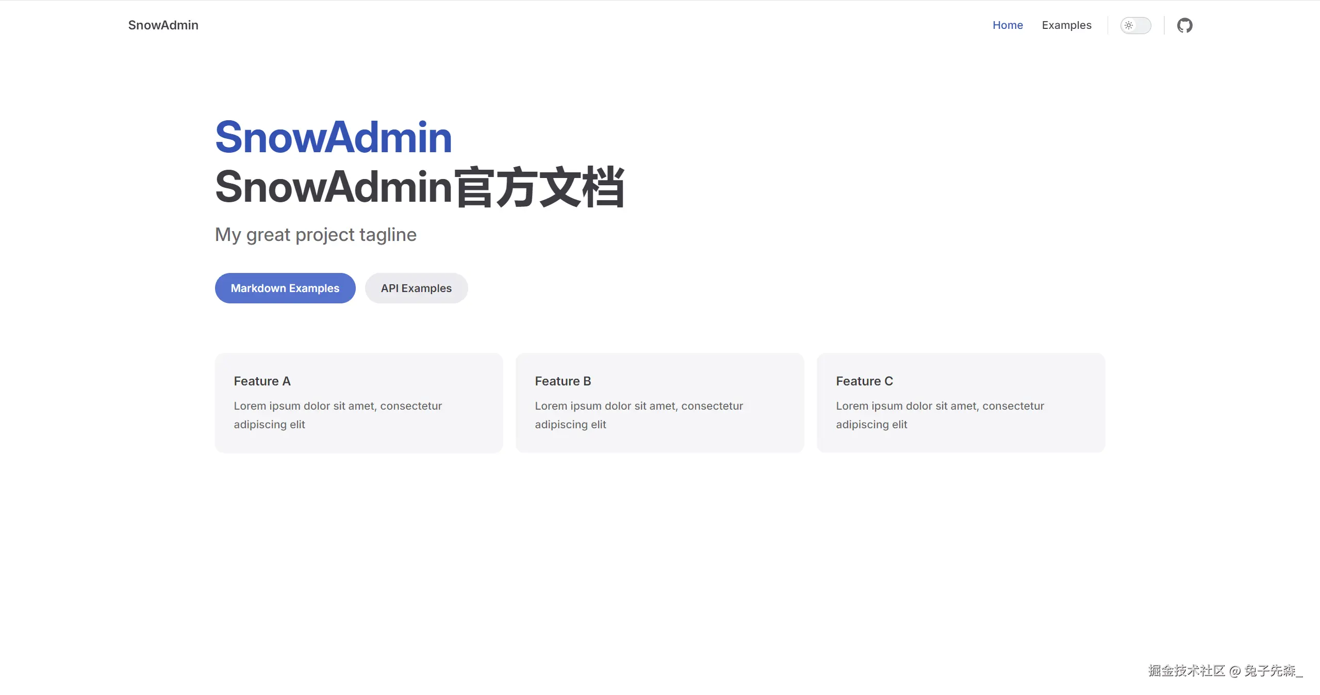Select the Feature A card

(359, 403)
